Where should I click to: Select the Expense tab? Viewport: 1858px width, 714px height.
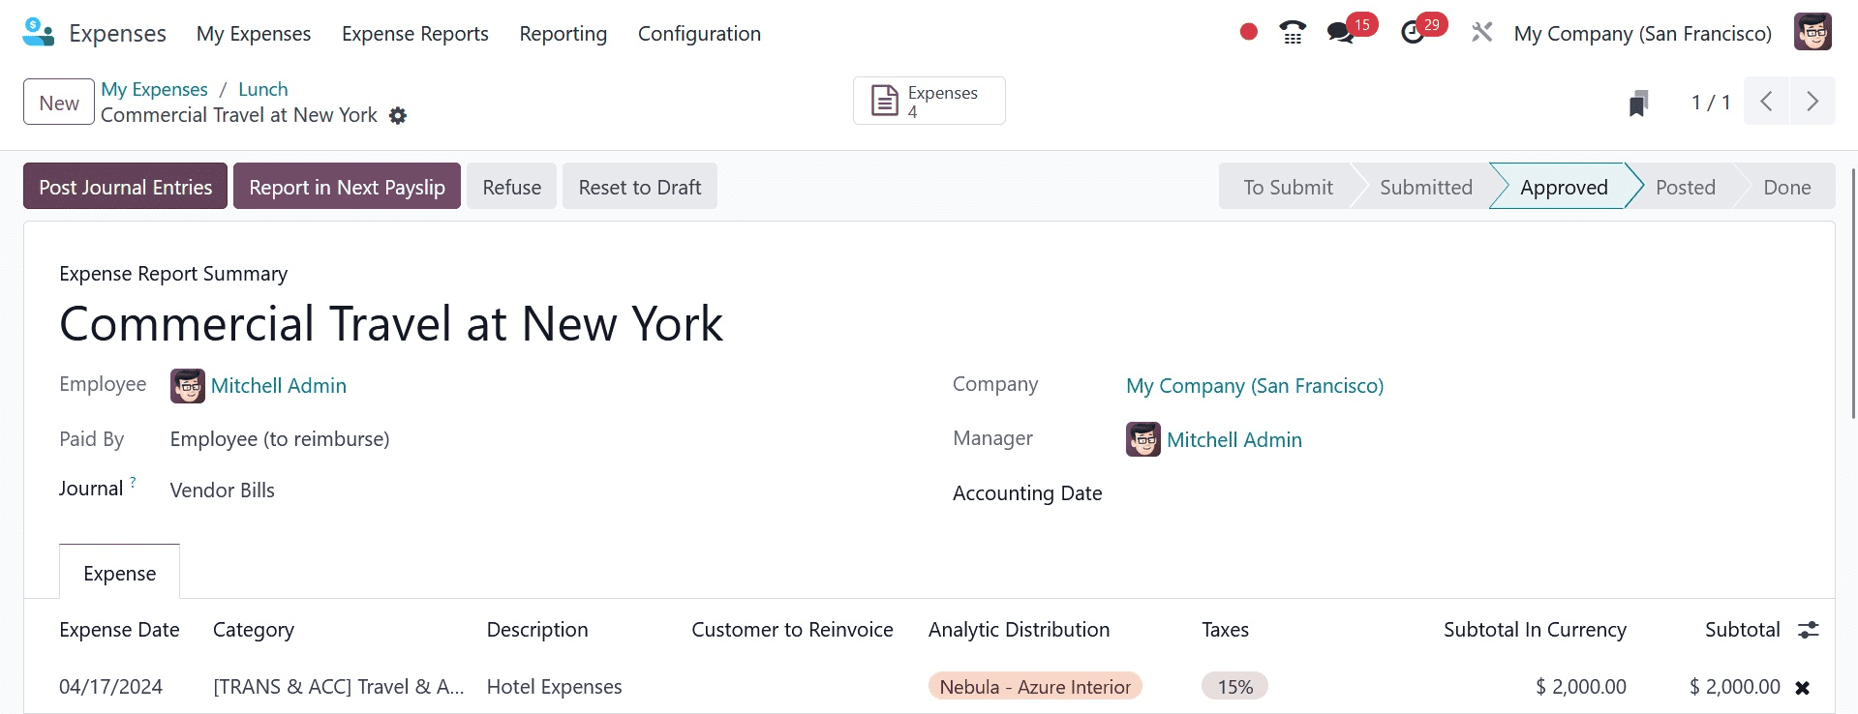pyautogui.click(x=120, y=573)
